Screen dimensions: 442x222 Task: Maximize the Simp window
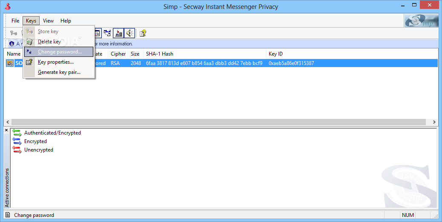tap(414, 5)
